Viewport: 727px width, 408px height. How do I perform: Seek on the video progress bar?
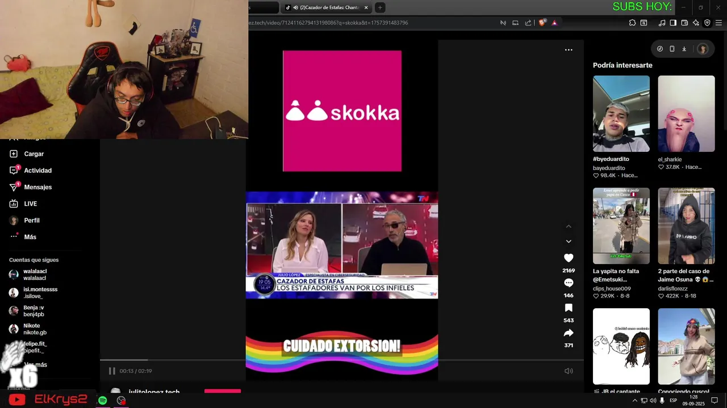pyautogui.click(x=341, y=360)
